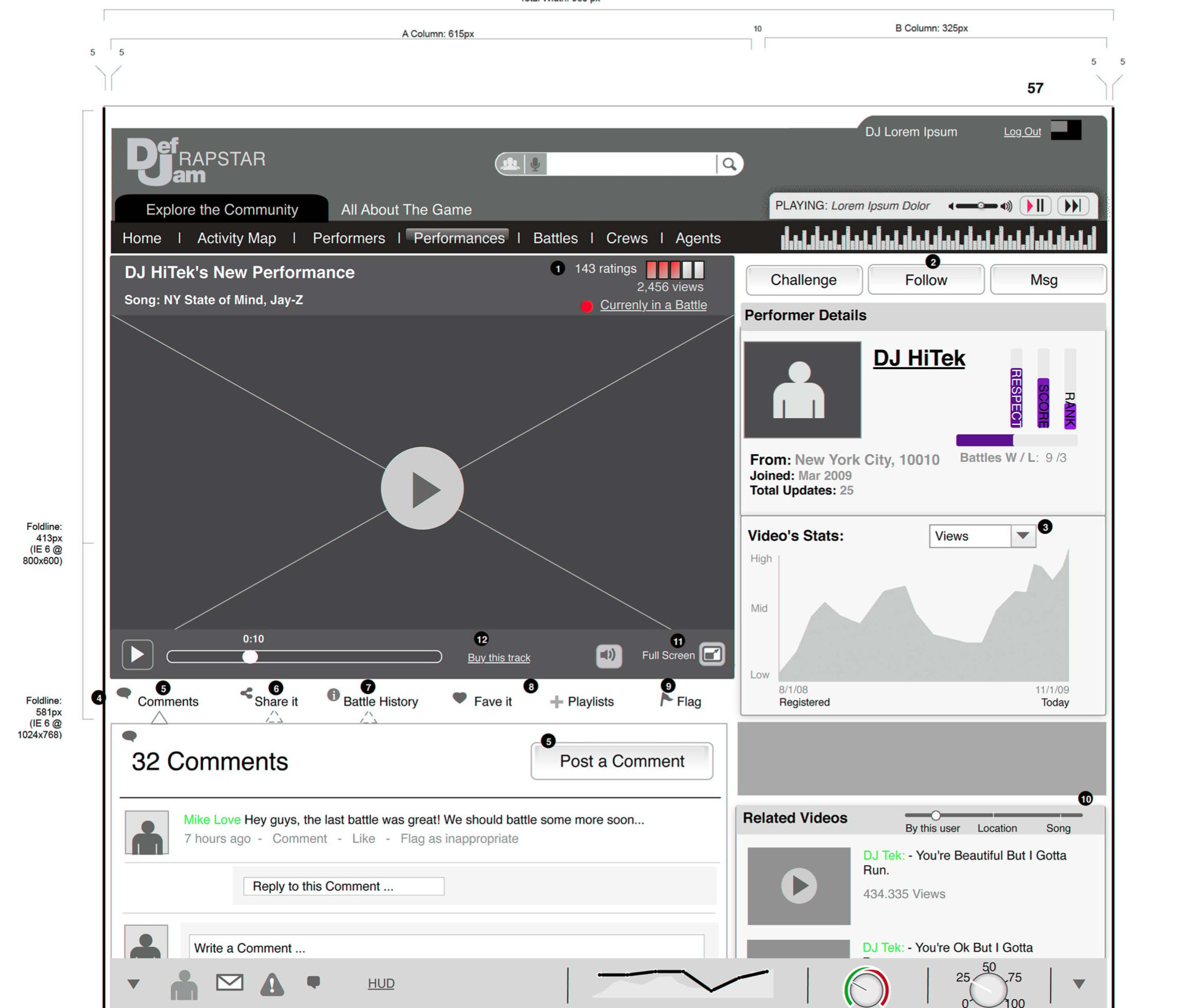Open the Views dropdown in Video's Stats
Image resolution: width=1192 pixels, height=1008 pixels.
(x=1022, y=536)
